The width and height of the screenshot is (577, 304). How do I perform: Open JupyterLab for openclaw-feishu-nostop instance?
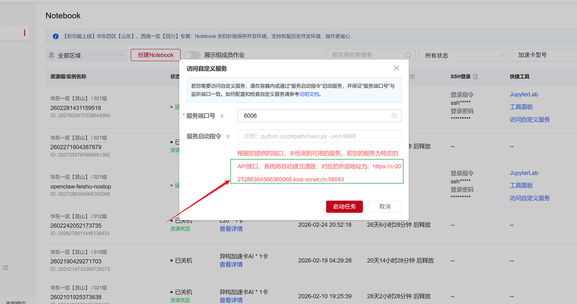524,173
